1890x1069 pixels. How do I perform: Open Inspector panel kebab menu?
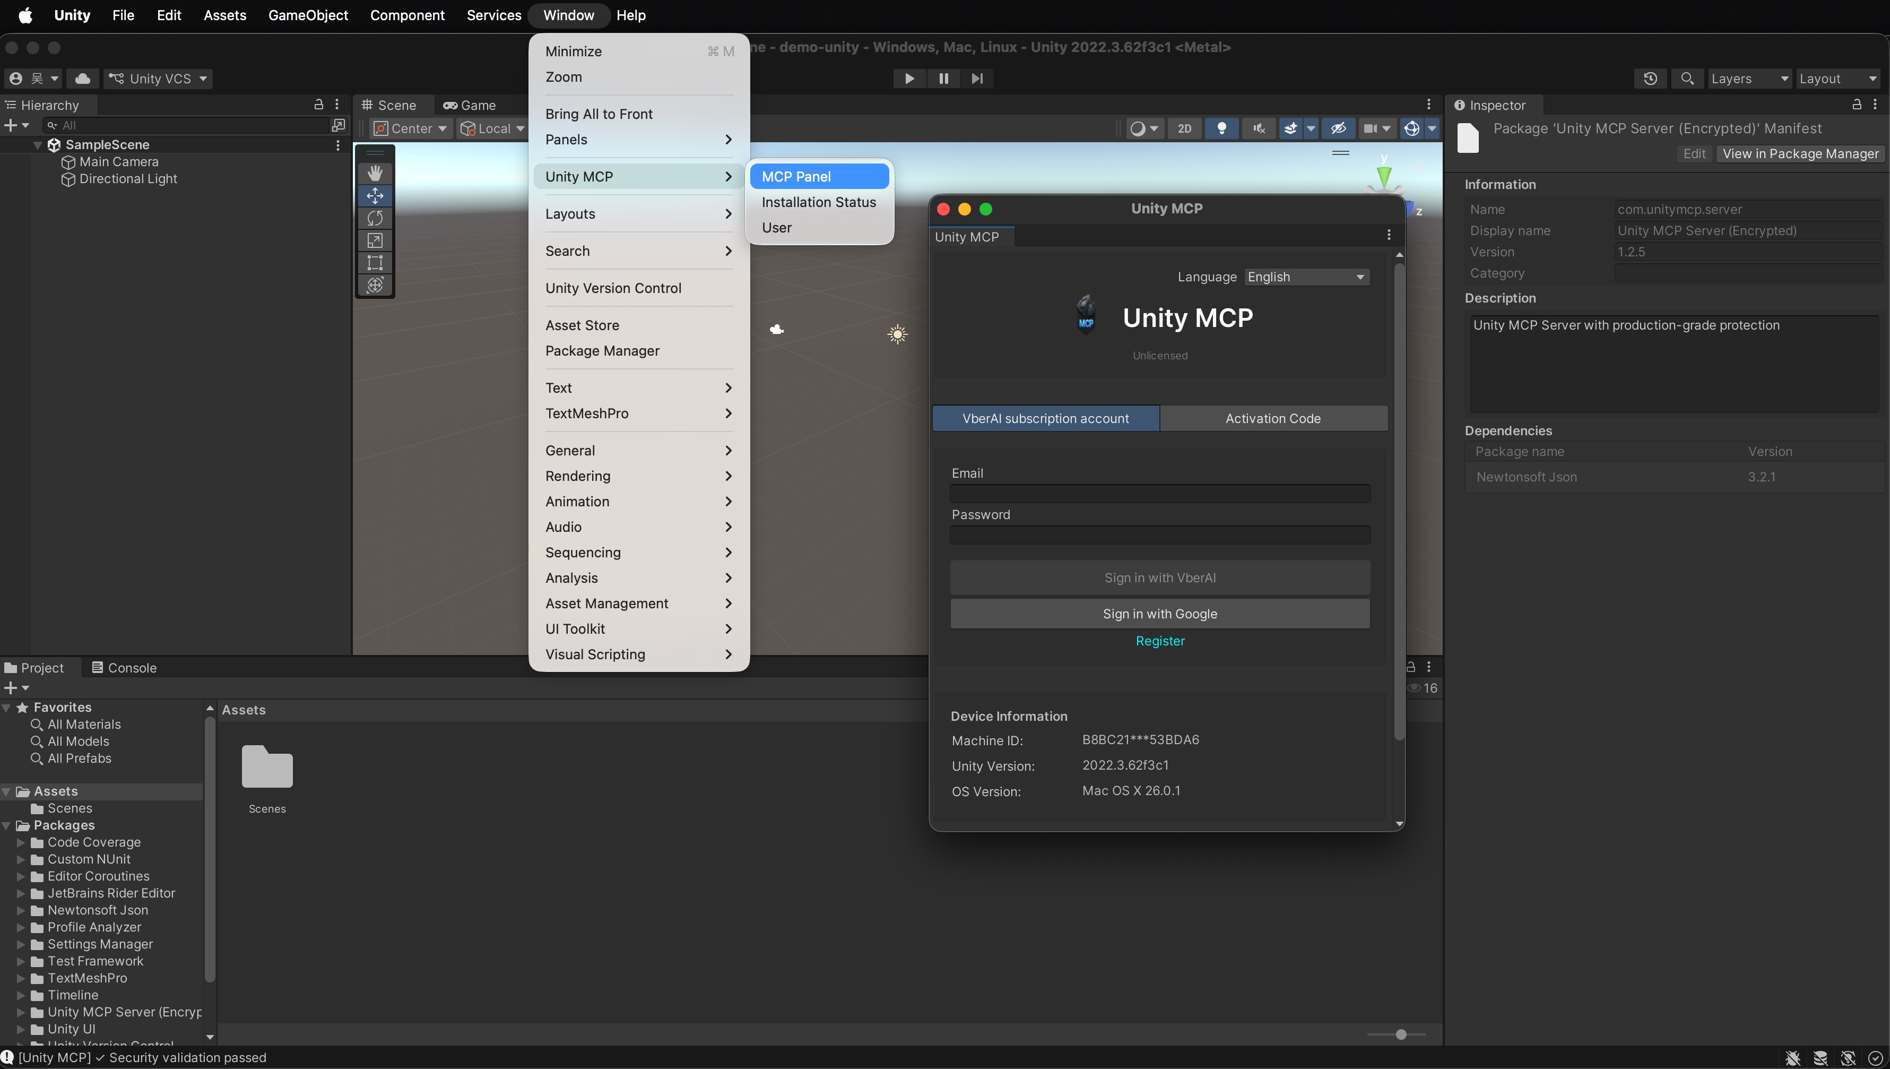point(1875,105)
